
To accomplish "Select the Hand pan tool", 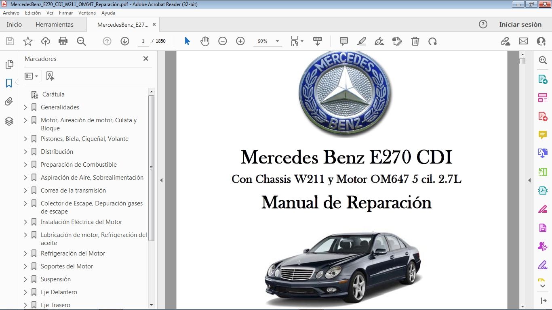I will [205, 41].
